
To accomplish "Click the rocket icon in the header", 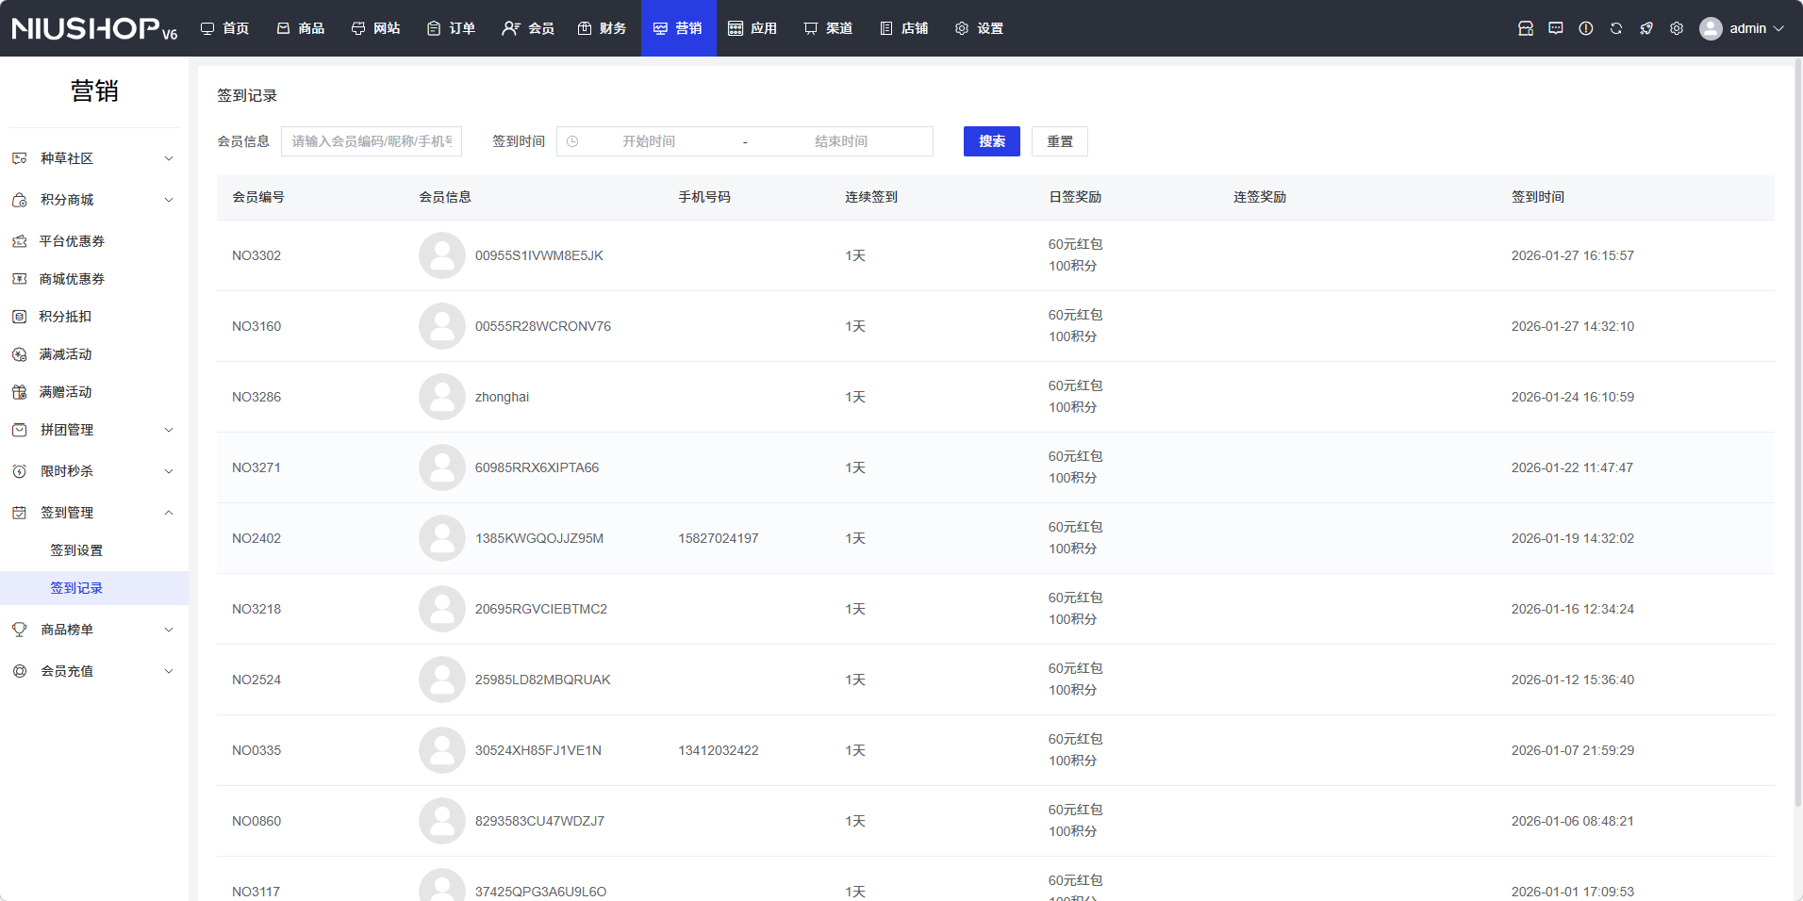I will pyautogui.click(x=1646, y=28).
